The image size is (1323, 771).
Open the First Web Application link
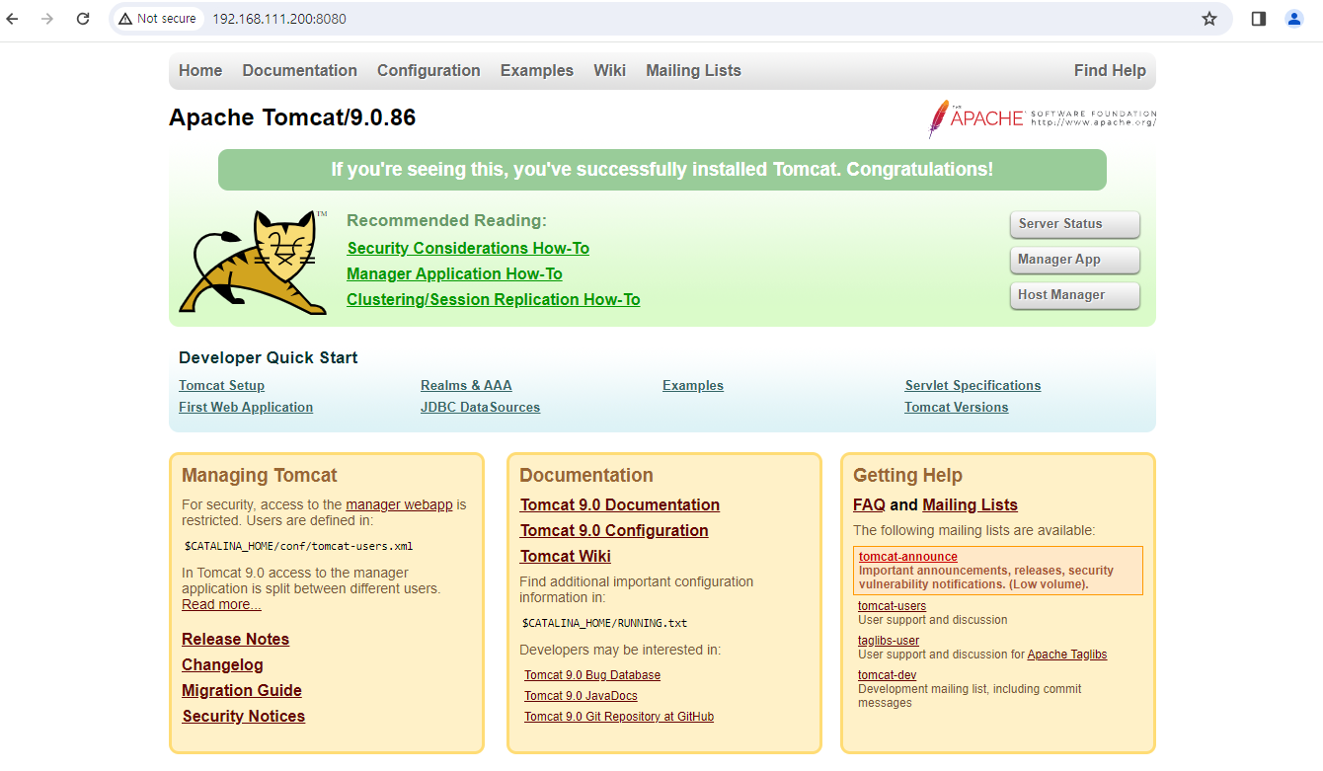tap(246, 408)
